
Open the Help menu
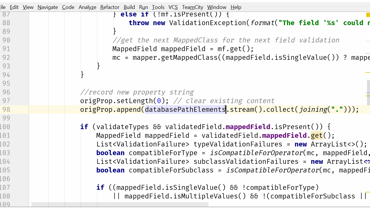(x=236, y=7)
